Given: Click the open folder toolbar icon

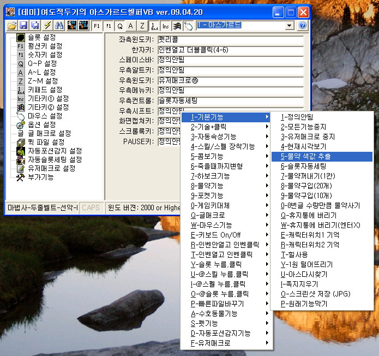Looking at the screenshot, I should (x=12, y=26).
